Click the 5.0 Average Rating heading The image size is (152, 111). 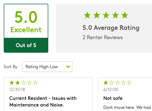111,28
